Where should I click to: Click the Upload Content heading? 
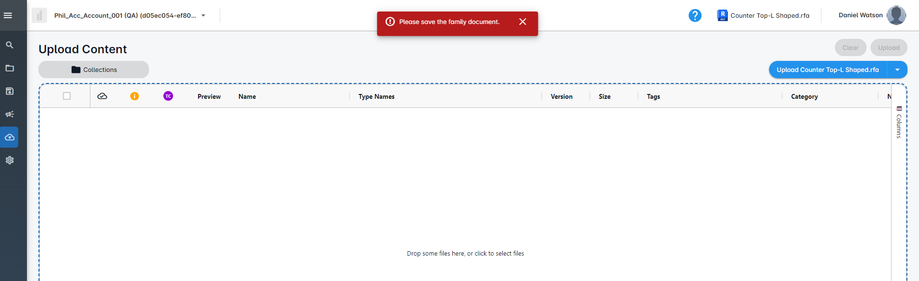coord(83,49)
